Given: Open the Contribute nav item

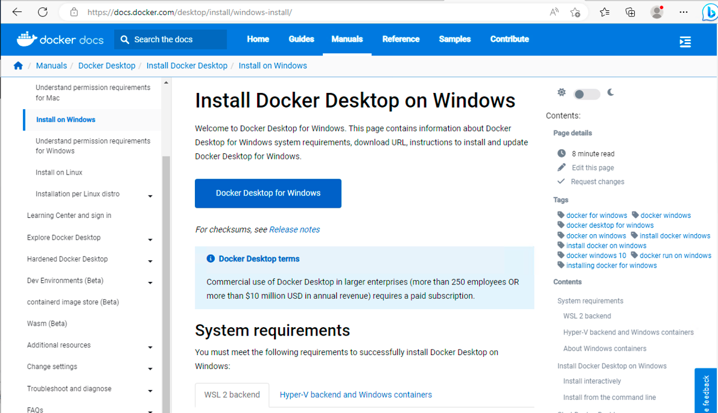Looking at the screenshot, I should point(510,39).
